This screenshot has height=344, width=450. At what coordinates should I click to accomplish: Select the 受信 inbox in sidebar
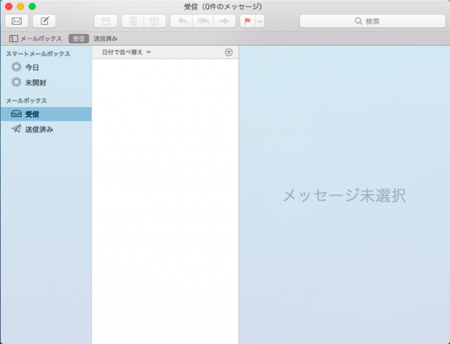coord(46,114)
